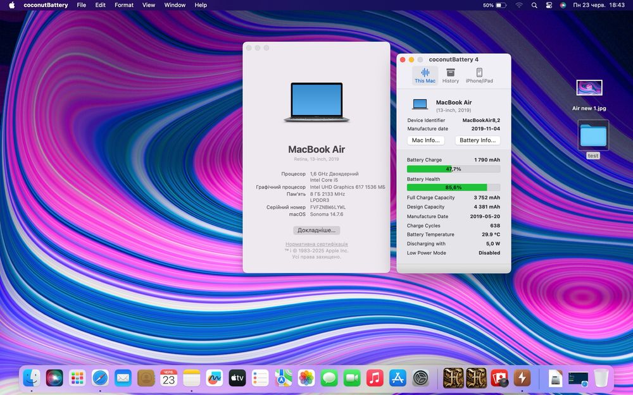Open Messages from the Dock
The image size is (633, 395).
(x=329, y=378)
